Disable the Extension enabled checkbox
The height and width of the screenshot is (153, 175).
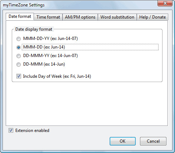pos(11,131)
